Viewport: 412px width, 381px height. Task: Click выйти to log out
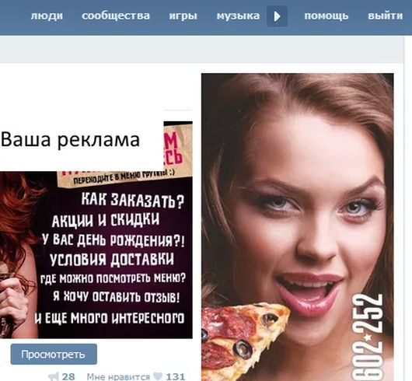pyautogui.click(x=385, y=16)
